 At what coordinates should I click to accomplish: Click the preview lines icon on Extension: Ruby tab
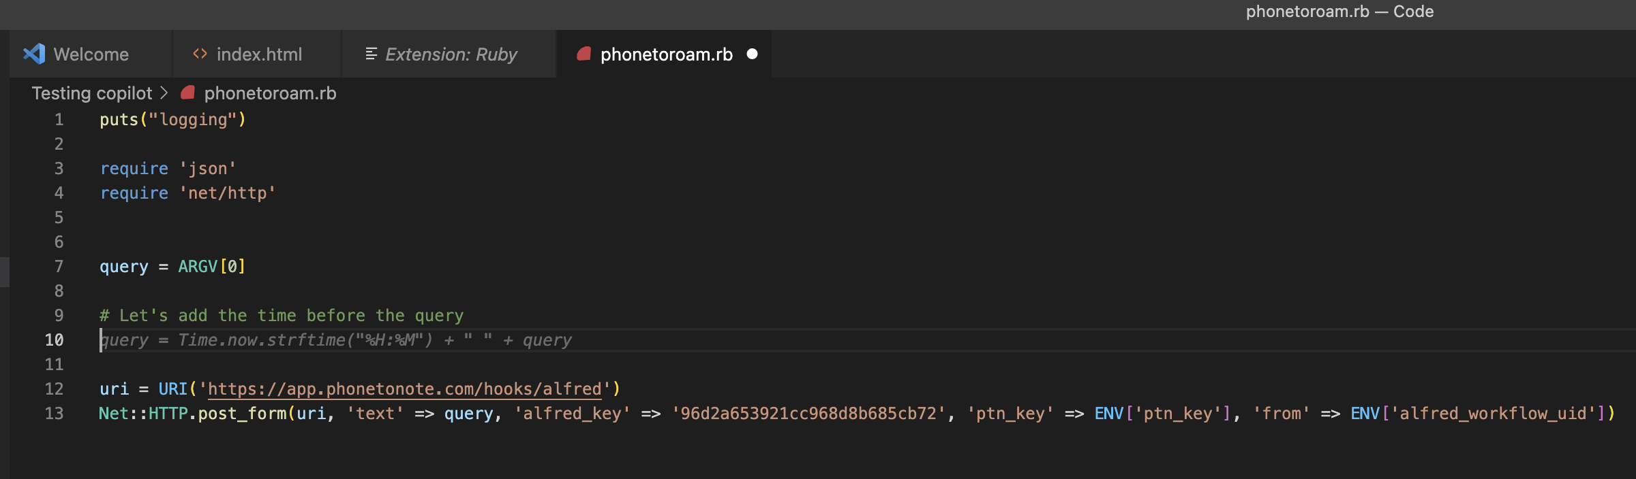coord(371,54)
